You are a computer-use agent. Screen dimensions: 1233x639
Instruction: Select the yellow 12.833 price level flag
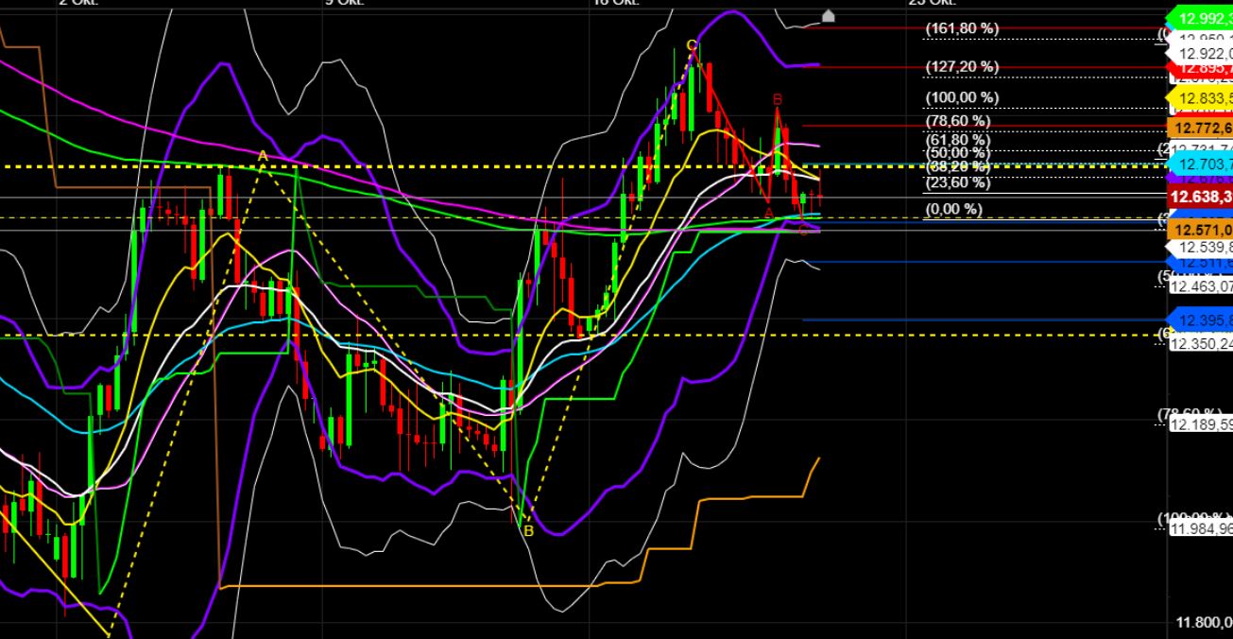[1198, 96]
